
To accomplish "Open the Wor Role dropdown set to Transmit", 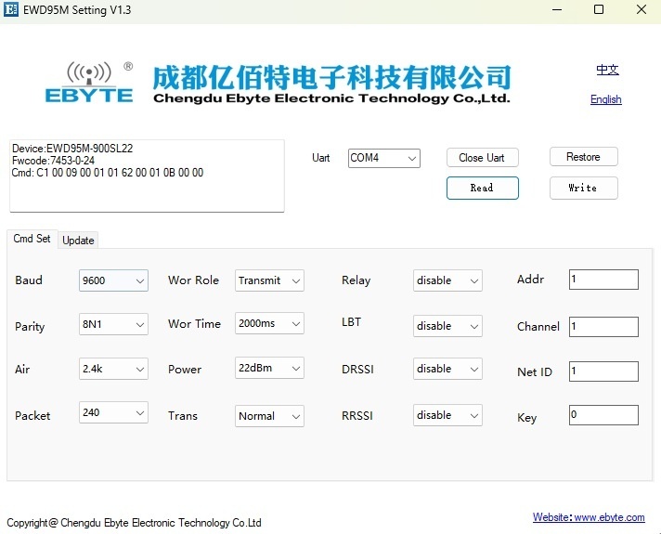I will pos(269,280).
